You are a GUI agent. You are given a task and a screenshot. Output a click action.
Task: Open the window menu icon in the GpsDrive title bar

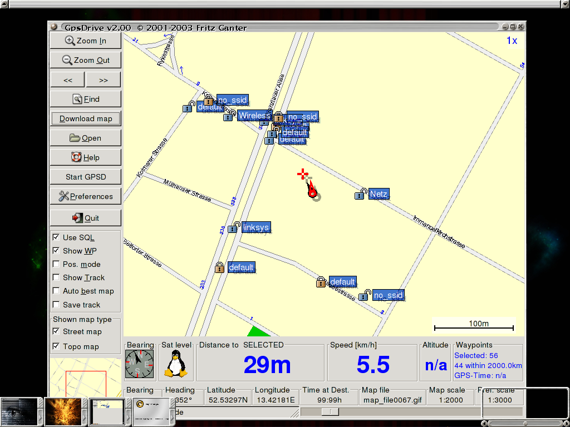click(x=54, y=27)
